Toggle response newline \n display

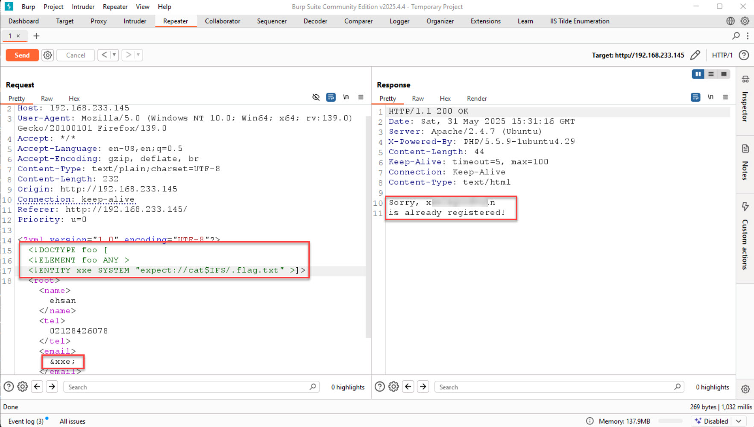[710, 97]
